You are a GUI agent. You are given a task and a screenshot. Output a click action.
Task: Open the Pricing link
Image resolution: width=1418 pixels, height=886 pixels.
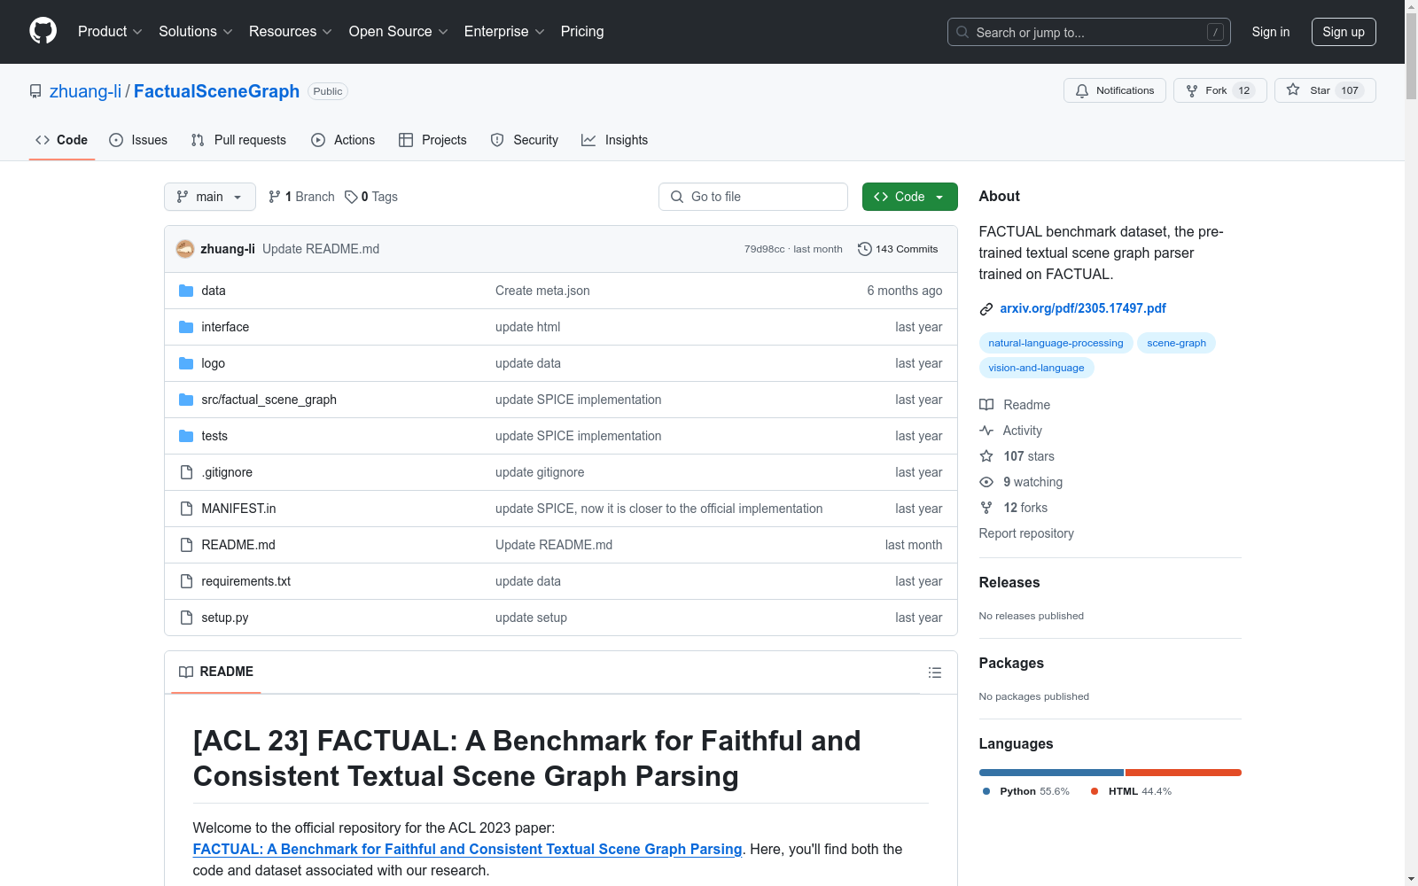coord(582,32)
